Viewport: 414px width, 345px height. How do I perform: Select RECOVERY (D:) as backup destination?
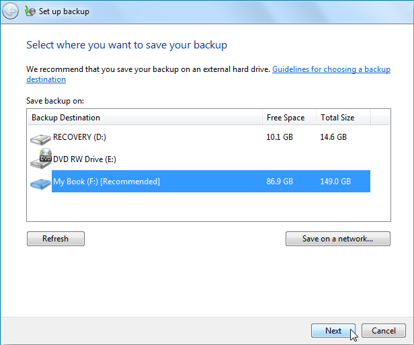tap(80, 137)
